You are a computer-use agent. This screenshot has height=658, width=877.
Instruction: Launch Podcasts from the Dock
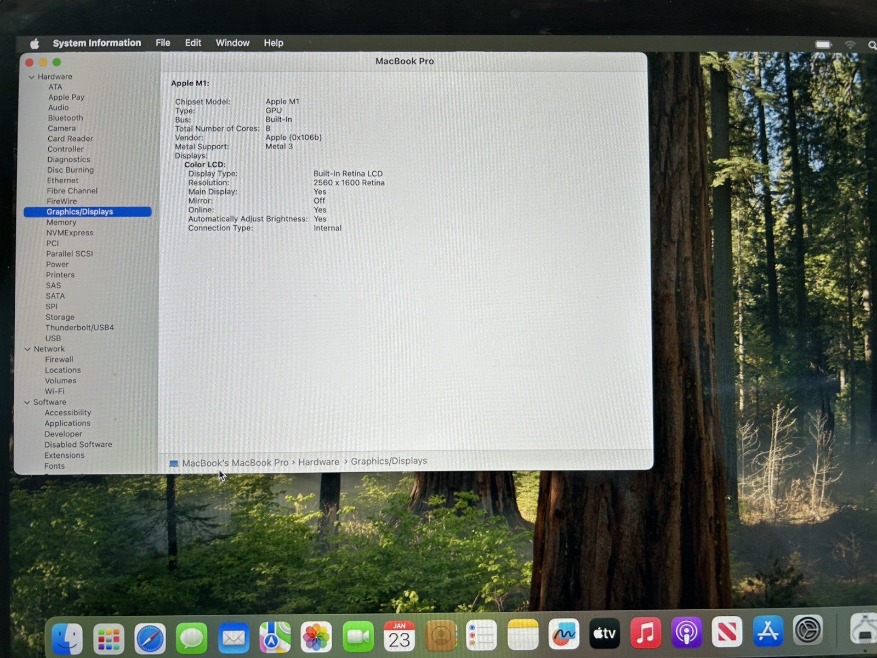(686, 632)
